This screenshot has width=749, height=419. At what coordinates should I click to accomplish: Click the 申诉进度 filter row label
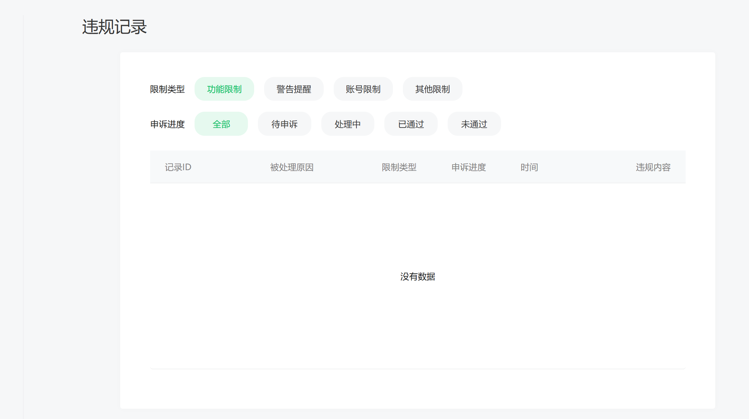[167, 124]
